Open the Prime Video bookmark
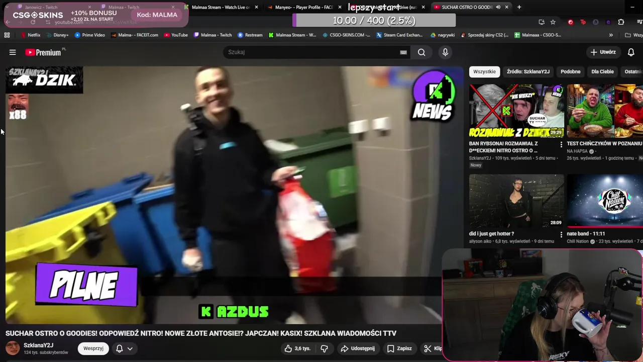643x362 pixels. tap(89, 35)
